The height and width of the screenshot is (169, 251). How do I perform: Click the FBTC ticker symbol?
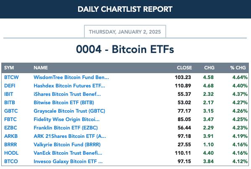(10, 119)
